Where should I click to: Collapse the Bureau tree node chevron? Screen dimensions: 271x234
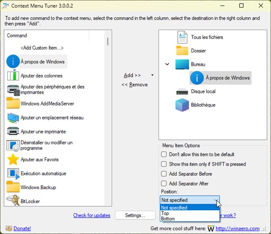coord(167,65)
